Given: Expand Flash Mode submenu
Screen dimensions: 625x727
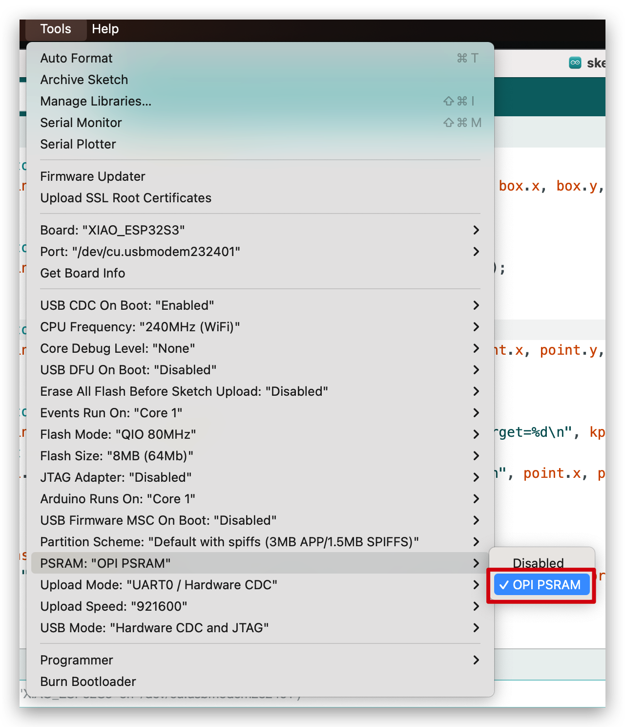Looking at the screenshot, I should [260, 434].
